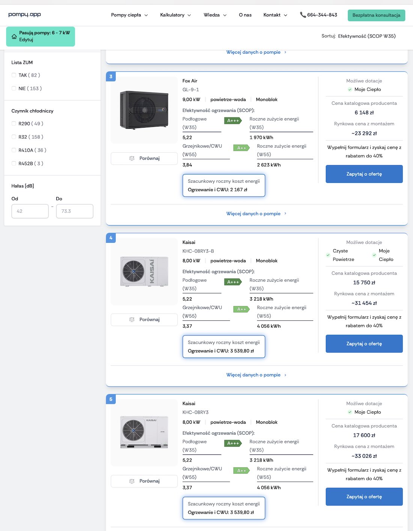Click the house icon in the green banner

(x=14, y=36)
